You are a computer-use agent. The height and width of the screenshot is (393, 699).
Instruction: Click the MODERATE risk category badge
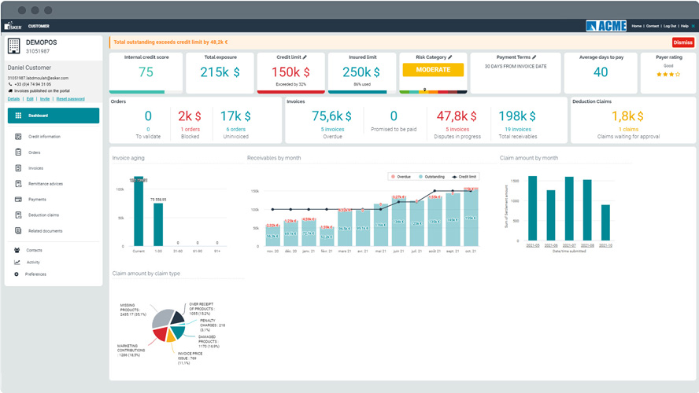(433, 70)
